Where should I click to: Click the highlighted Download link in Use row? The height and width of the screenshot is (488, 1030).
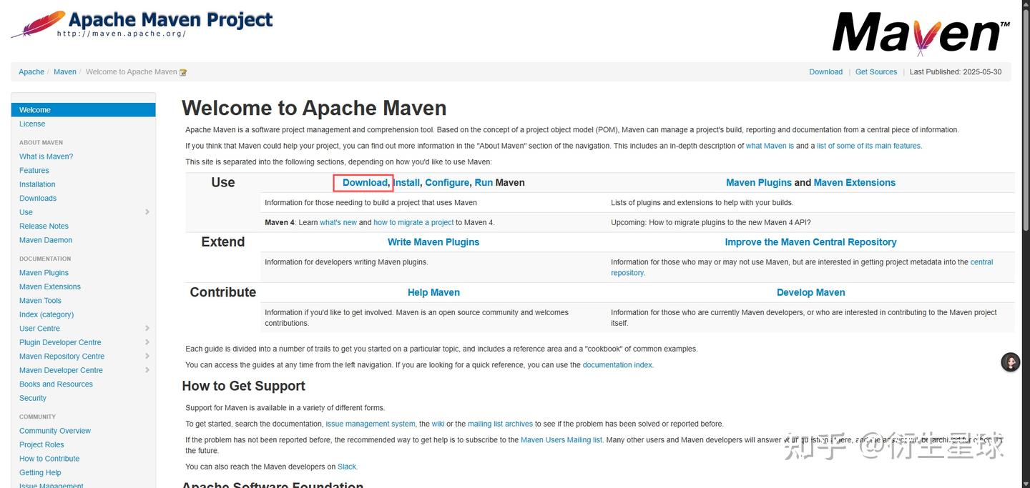pyautogui.click(x=365, y=183)
